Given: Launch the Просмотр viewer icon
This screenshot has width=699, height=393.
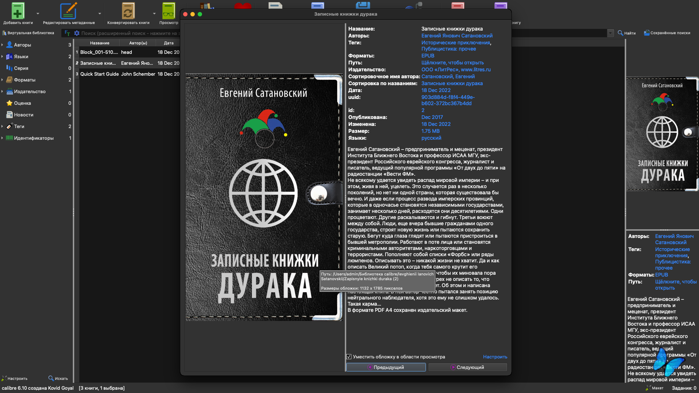Looking at the screenshot, I should click(169, 11).
